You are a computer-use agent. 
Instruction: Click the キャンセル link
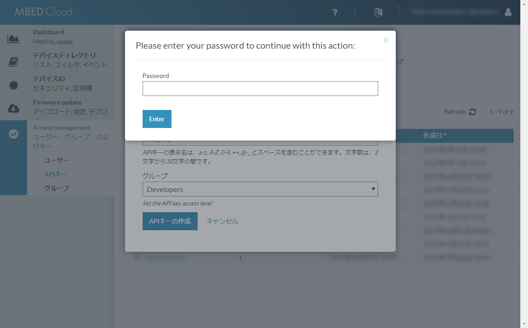(x=222, y=221)
